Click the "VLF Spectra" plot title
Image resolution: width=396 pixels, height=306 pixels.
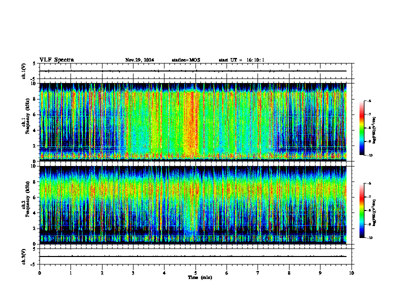pos(57,60)
